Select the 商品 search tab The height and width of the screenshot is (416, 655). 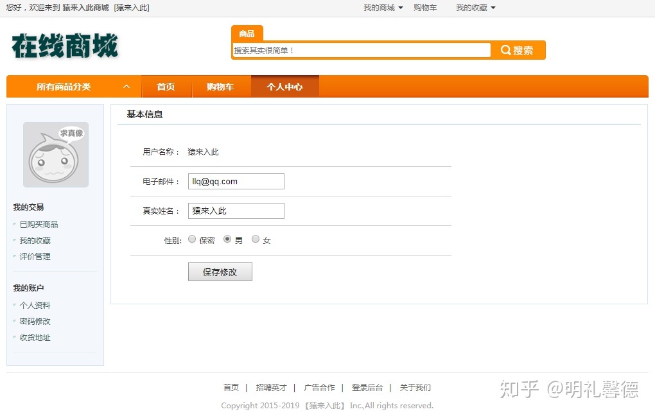point(247,33)
